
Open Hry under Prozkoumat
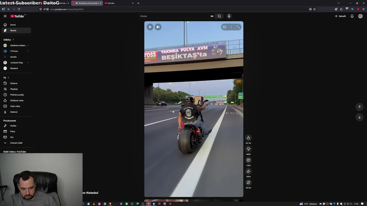click(16, 137)
